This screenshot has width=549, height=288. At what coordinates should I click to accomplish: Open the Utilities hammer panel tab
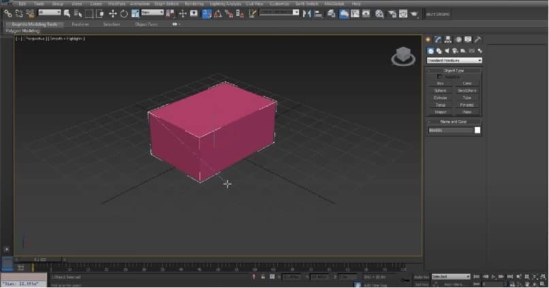[478, 39]
